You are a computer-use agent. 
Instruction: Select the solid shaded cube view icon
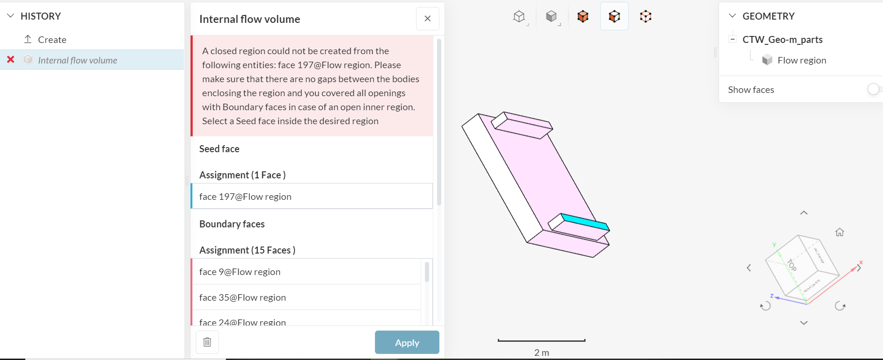point(551,15)
